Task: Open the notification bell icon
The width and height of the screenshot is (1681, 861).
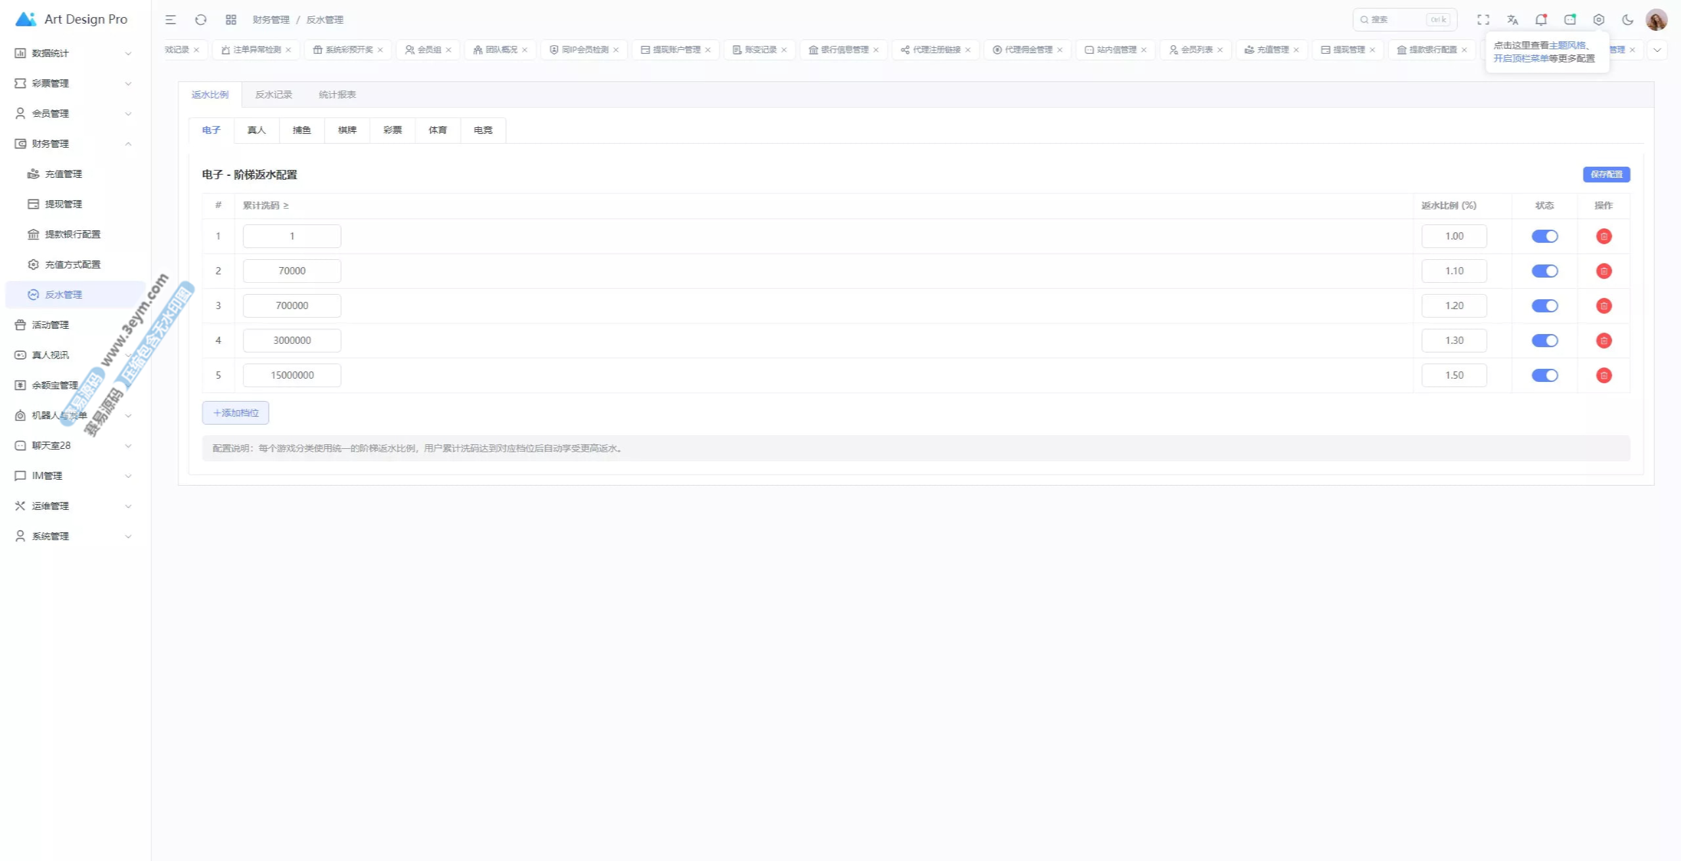Action: click(1541, 20)
